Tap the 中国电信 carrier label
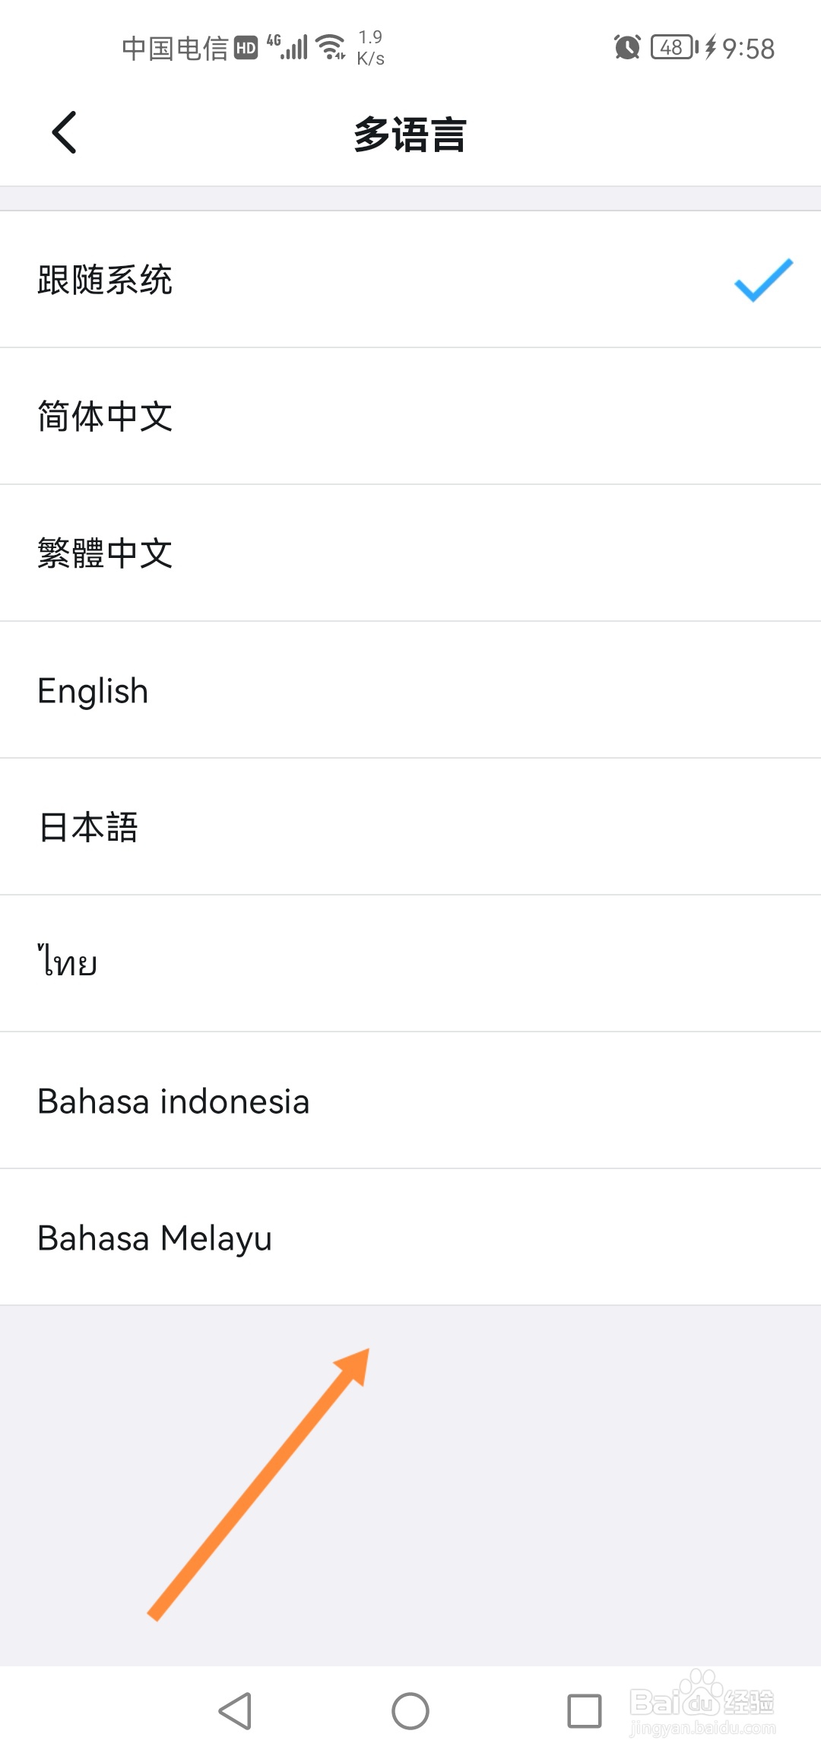Image resolution: width=821 pixels, height=1756 pixels. [175, 49]
